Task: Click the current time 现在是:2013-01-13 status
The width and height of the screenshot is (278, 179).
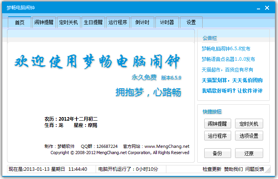Action: [x=48, y=169]
